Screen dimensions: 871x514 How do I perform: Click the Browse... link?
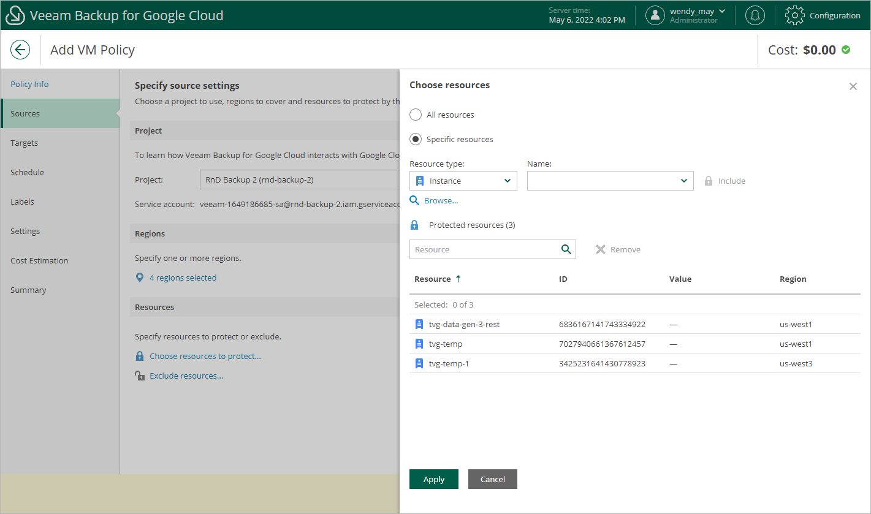[x=441, y=200]
